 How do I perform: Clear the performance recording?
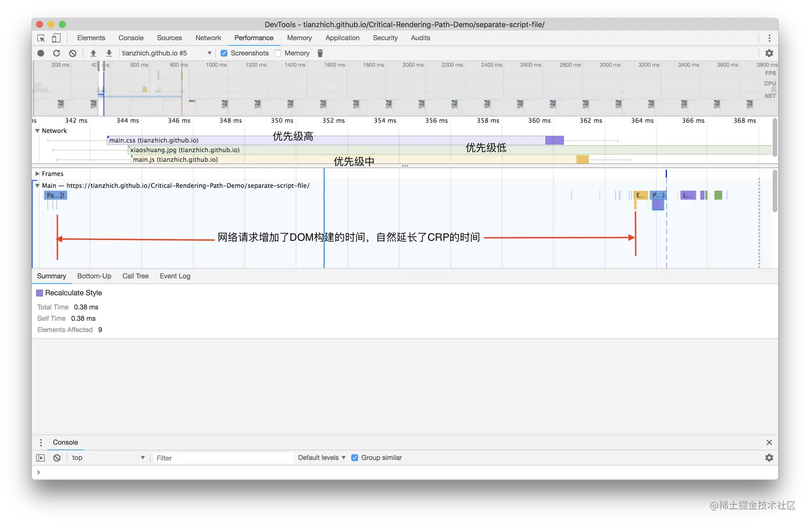click(x=73, y=53)
